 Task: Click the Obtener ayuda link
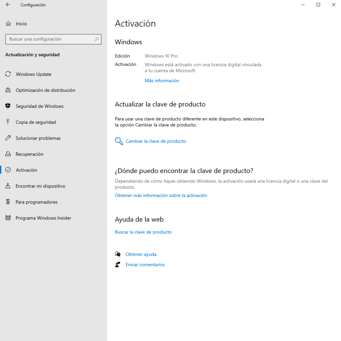(141, 255)
